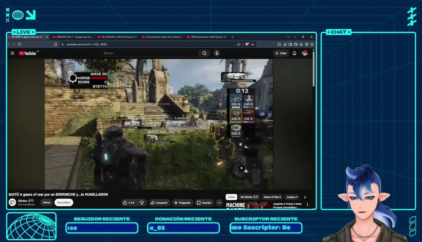Open Gilchie channel name link
422x242 pixels.
pos(26,201)
